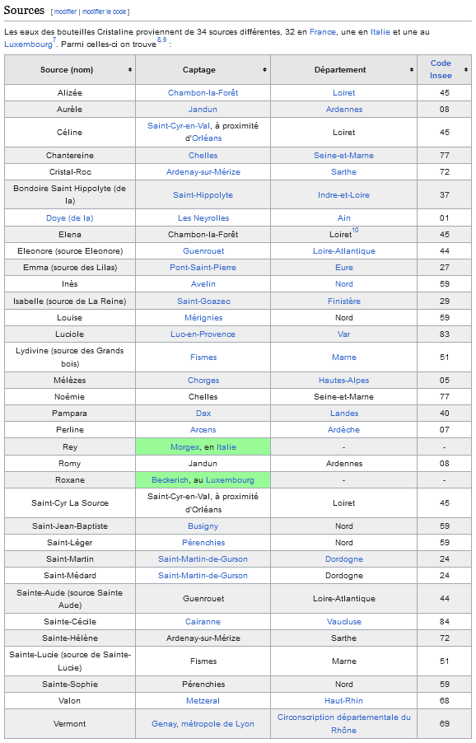Click the 'modifier' section edit link

(x=65, y=12)
